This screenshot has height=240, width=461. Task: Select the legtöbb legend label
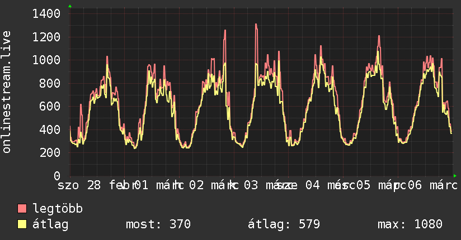(x=58, y=208)
